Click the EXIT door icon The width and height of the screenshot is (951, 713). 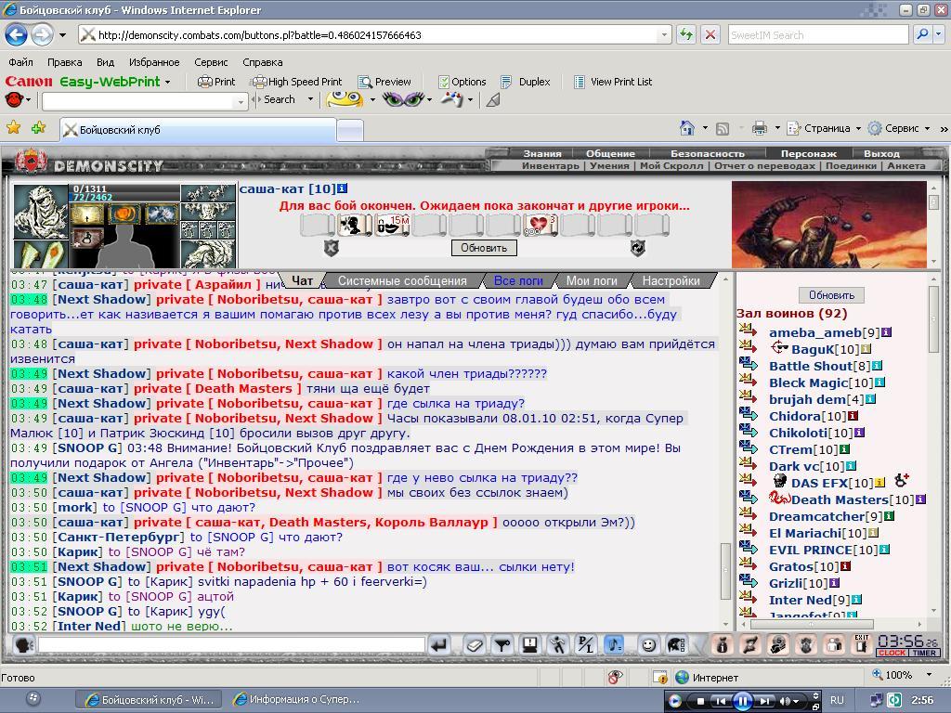(862, 644)
